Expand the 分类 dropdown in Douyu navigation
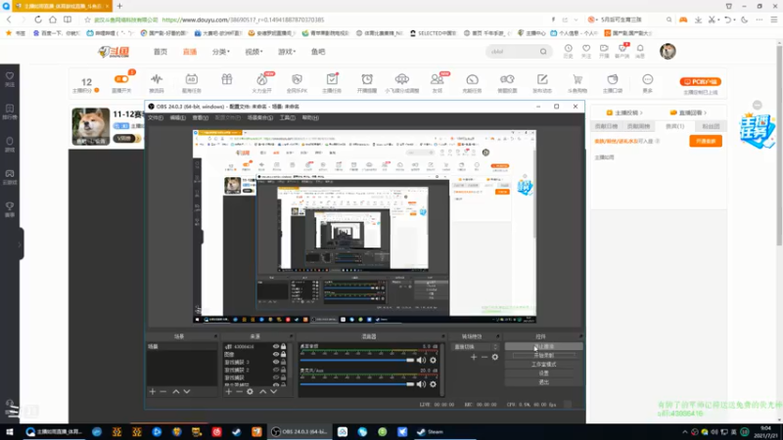This screenshot has width=783, height=440. coord(221,52)
